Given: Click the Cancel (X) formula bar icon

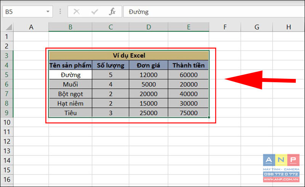Looking at the screenshot, I should [77, 12].
